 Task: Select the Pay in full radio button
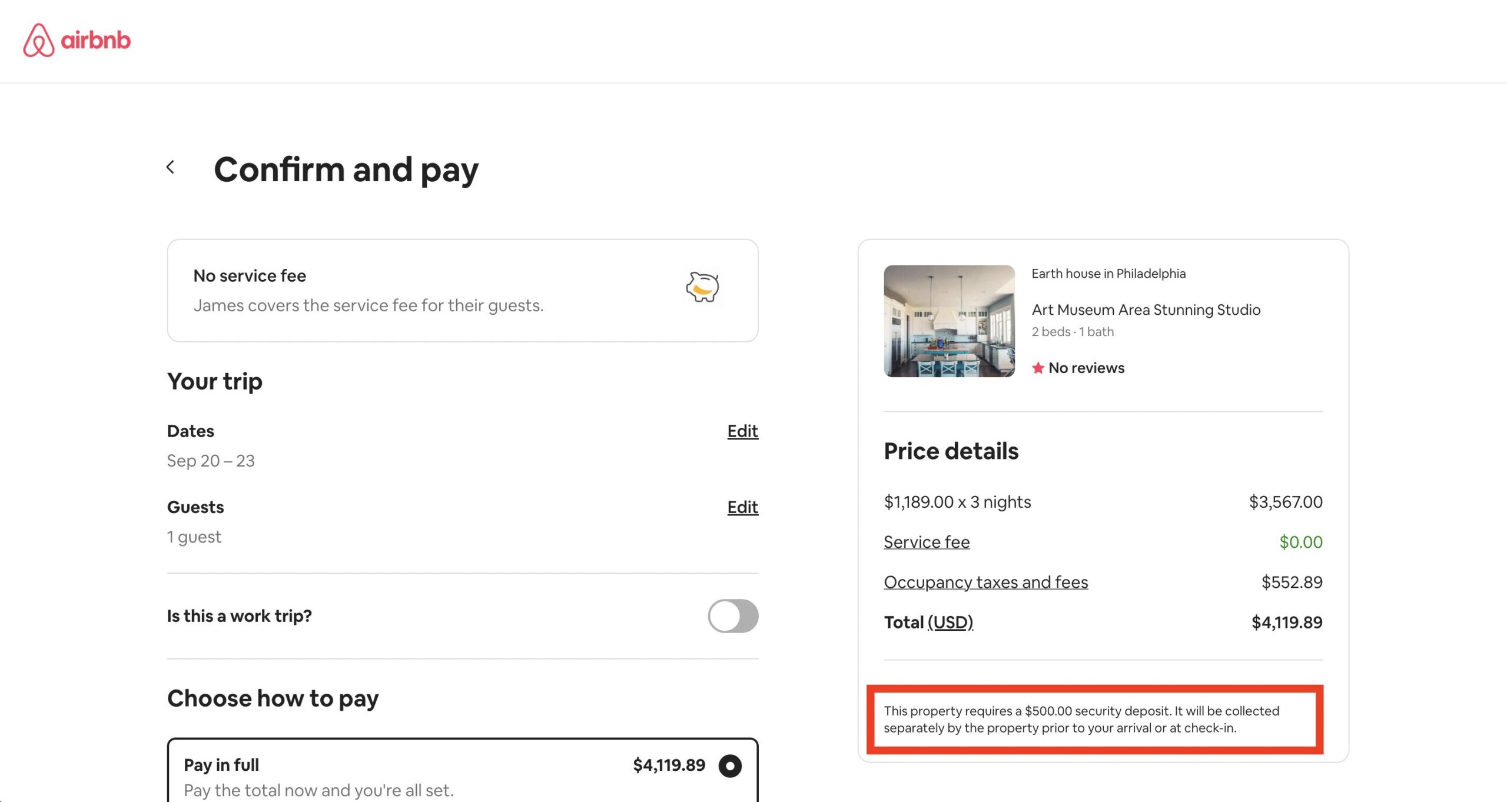[x=730, y=766]
